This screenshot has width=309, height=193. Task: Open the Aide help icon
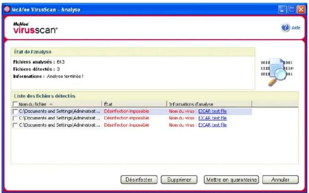[285, 28]
